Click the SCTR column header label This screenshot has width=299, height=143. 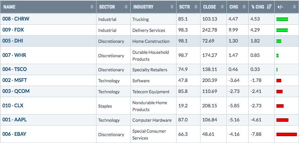click(x=185, y=7)
